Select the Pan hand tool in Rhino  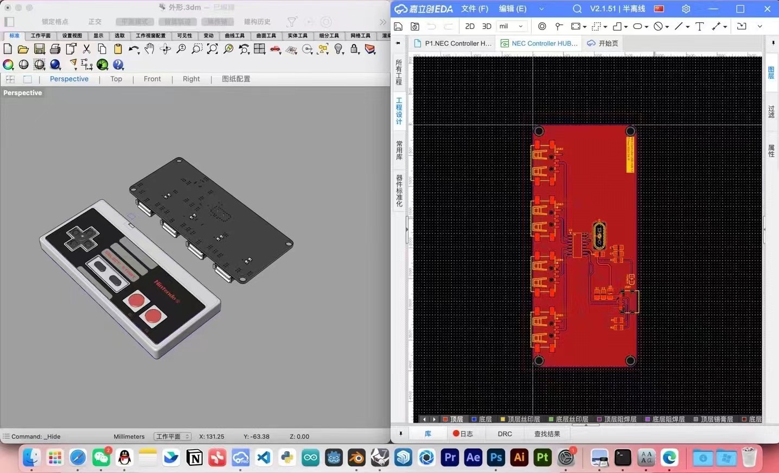[149, 49]
